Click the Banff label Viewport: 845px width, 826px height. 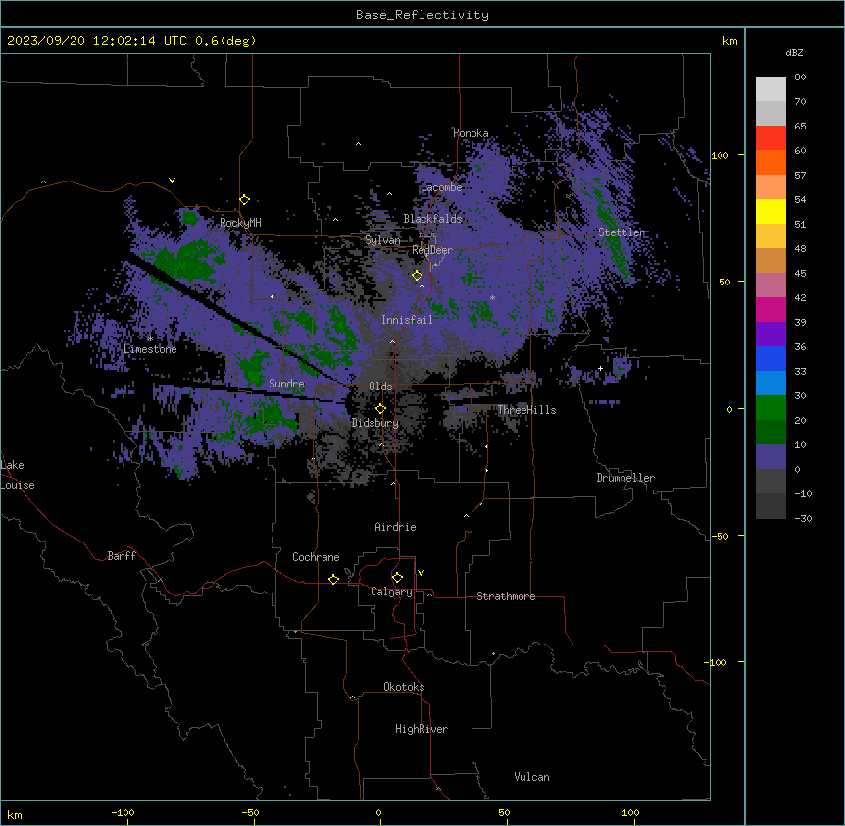click(x=122, y=556)
